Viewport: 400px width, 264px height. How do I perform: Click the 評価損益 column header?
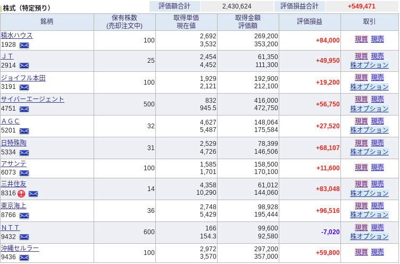coord(310,22)
